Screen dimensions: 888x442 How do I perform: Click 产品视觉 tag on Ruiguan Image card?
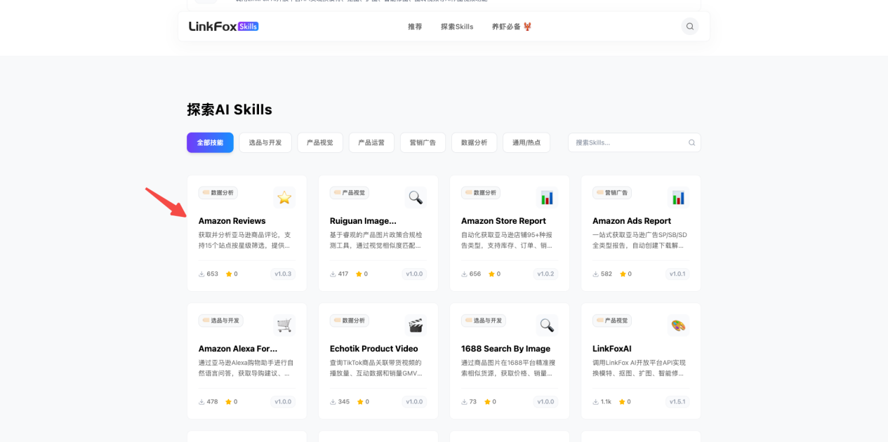pyautogui.click(x=349, y=193)
